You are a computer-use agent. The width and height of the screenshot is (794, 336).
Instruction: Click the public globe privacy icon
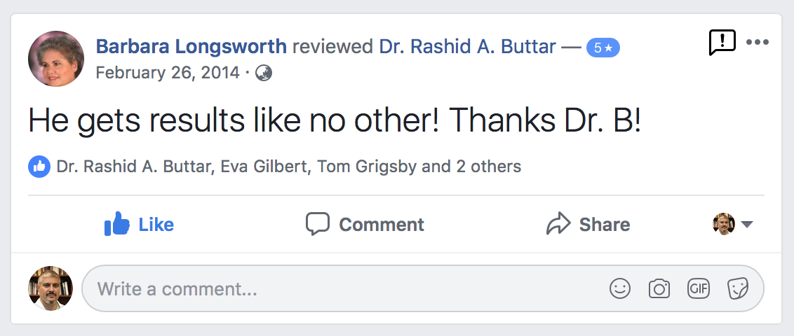263,73
